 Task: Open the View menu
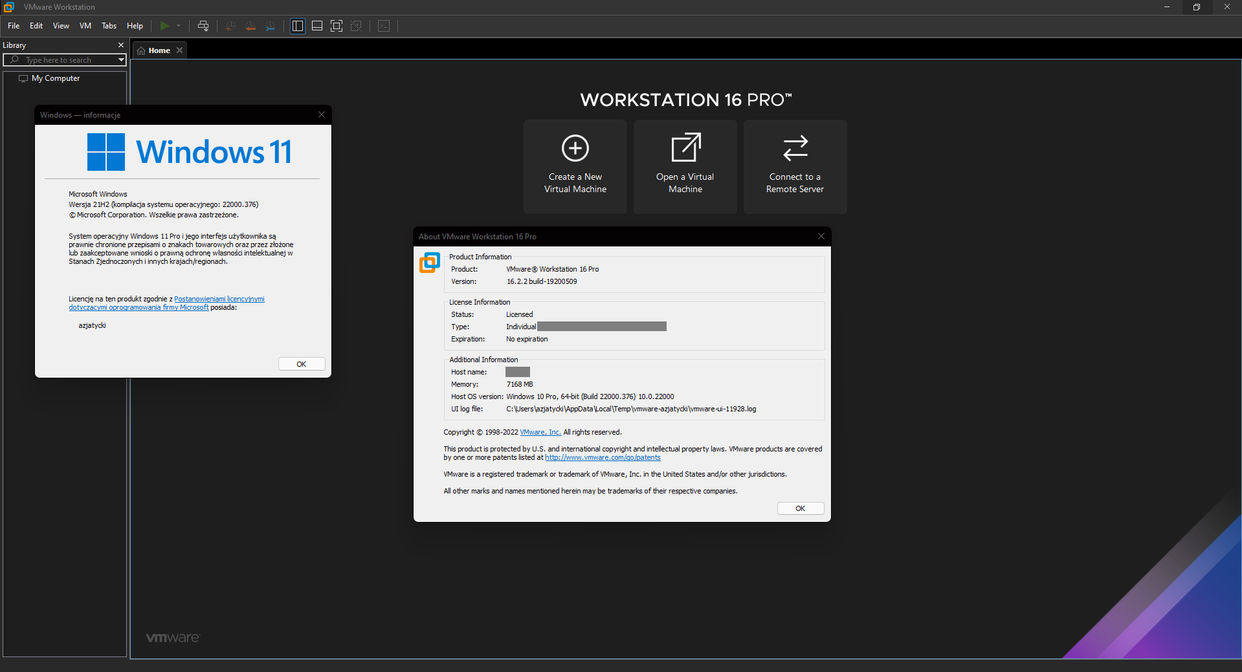click(61, 26)
